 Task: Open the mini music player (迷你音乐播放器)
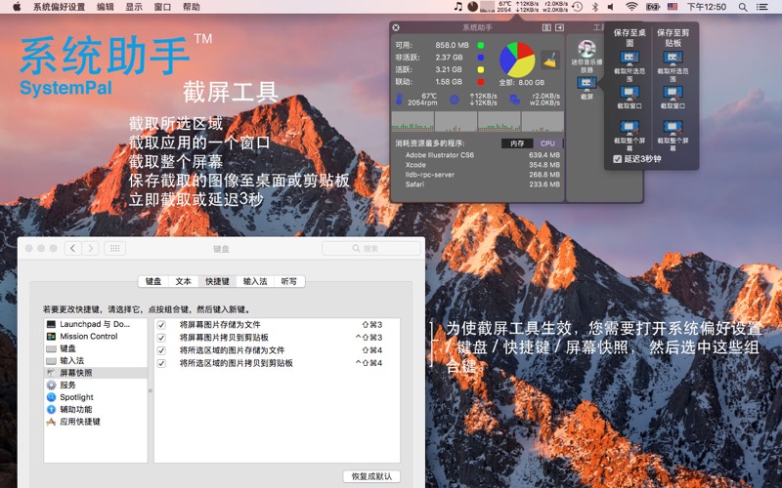[586, 51]
